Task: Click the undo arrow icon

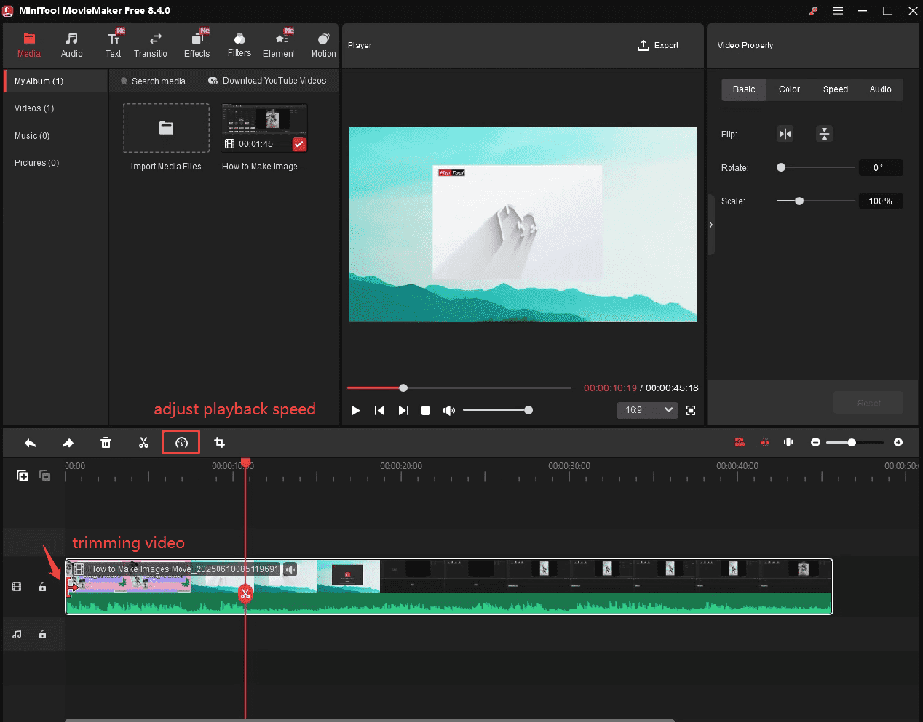Action: pos(30,442)
